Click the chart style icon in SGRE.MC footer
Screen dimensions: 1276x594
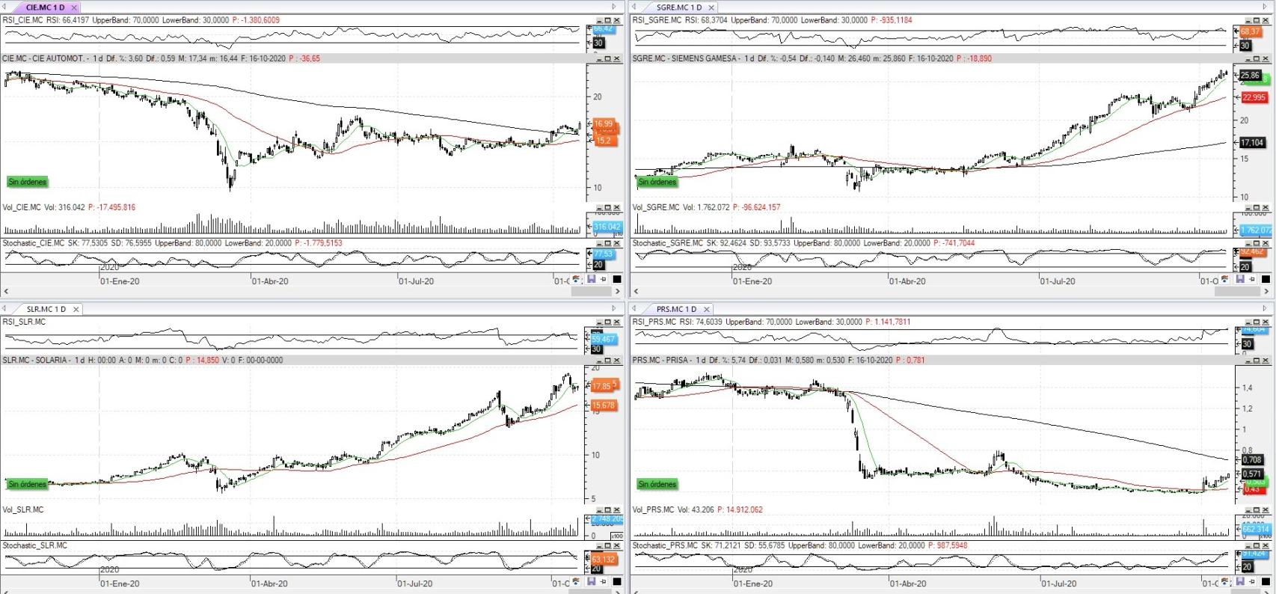(x=1225, y=279)
